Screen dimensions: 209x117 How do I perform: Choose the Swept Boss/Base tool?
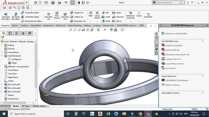(30, 13)
